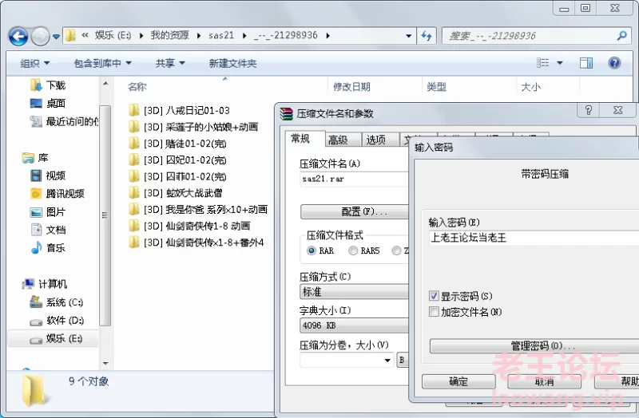Open the recent locations dropdown arrow
This screenshot has height=418, width=639.
click(56, 37)
